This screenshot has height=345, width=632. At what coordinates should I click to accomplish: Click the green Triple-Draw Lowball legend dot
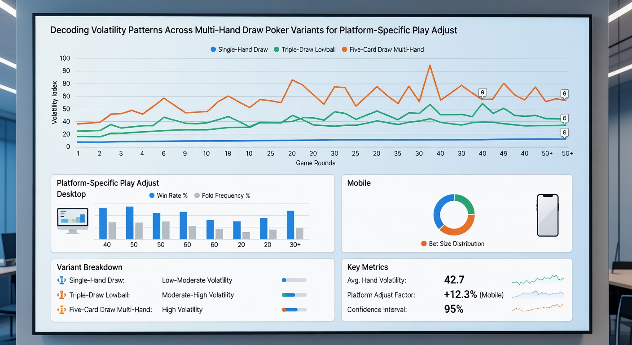tap(276, 49)
